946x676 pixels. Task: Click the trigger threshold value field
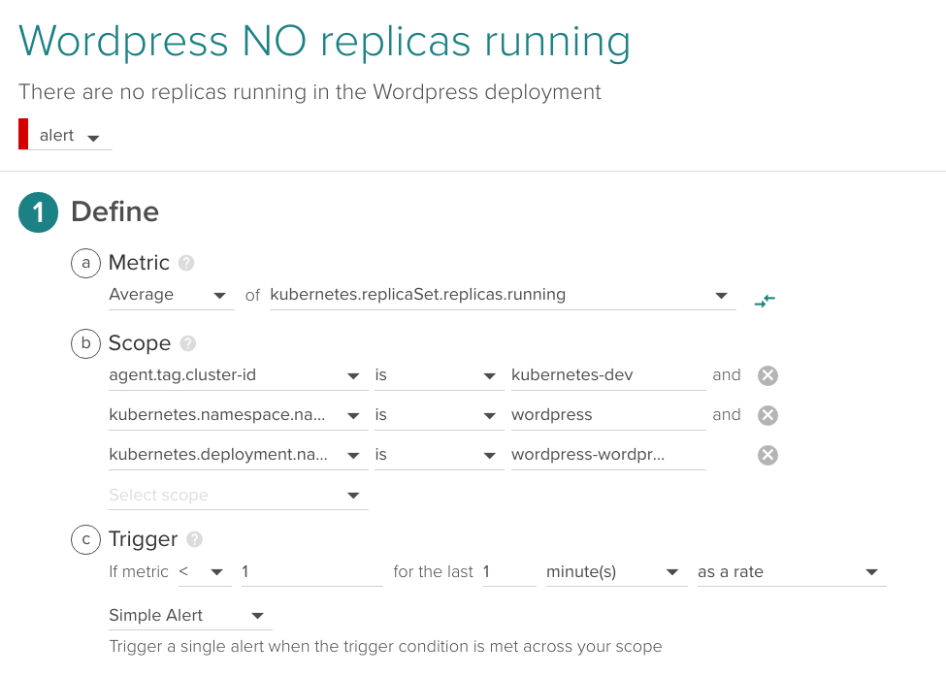pyautogui.click(x=311, y=572)
